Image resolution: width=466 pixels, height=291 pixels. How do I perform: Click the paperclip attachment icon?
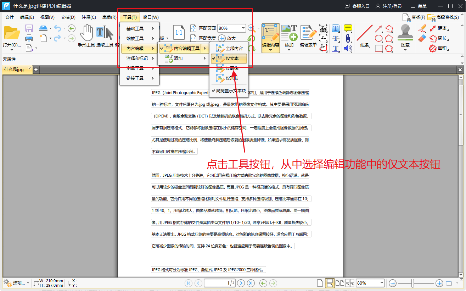click(348, 38)
